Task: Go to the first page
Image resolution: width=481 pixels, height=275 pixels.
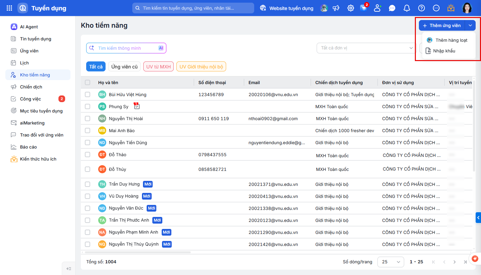Action: point(434,262)
